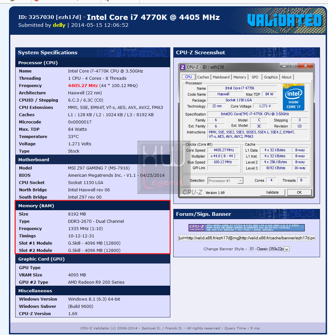The width and height of the screenshot is (328, 335).
Task: Click CPU-Z Bus Speed field 100.12 MHz
Action: pyautogui.click(x=223, y=162)
